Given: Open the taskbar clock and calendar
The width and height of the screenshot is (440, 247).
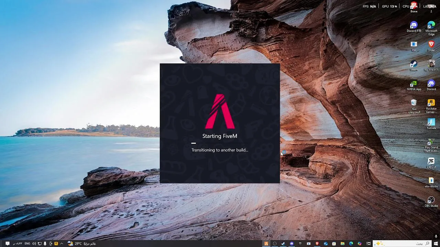Looking at the screenshot, I should 18,244.
